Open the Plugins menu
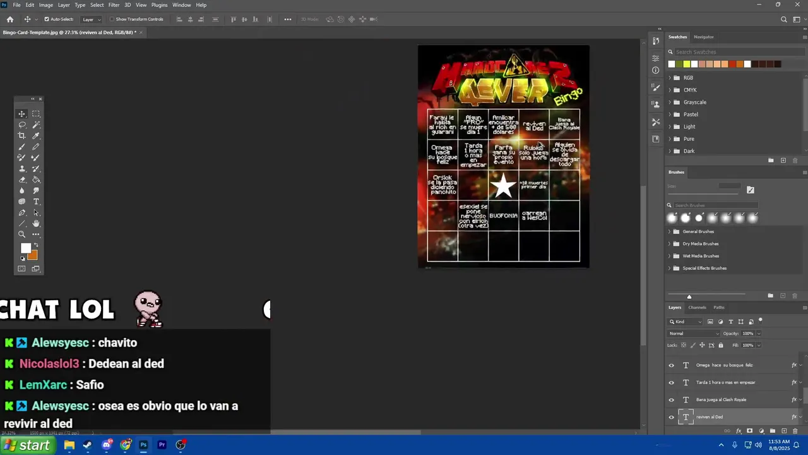This screenshot has height=455, width=808. [159, 5]
